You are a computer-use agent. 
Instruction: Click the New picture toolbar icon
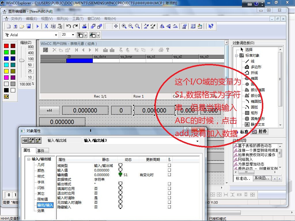9,26
